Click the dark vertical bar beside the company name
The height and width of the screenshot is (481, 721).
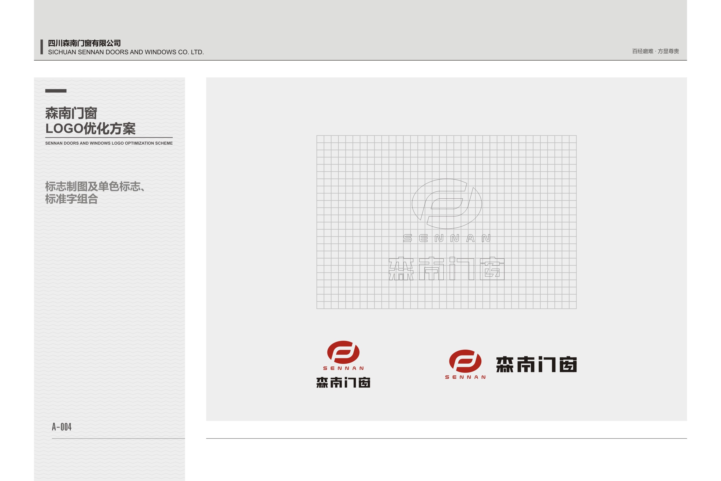point(42,47)
